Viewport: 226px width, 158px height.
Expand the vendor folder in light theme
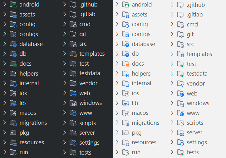(172, 83)
